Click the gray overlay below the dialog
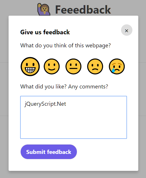 point(73,175)
